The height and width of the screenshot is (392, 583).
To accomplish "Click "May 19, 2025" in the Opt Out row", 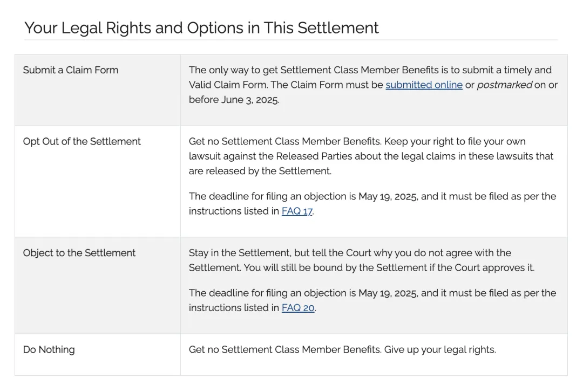I will pyautogui.click(x=388, y=197).
